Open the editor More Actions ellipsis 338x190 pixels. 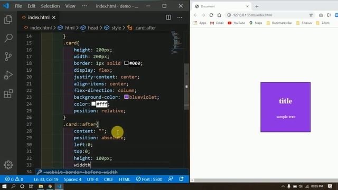180,17
